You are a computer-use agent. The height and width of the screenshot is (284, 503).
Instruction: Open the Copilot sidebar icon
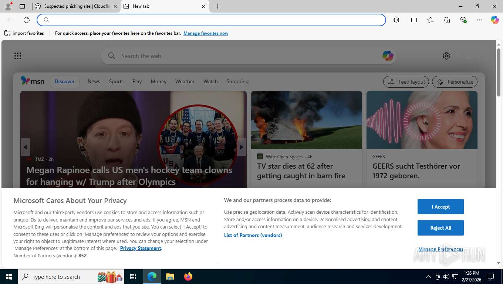494,20
